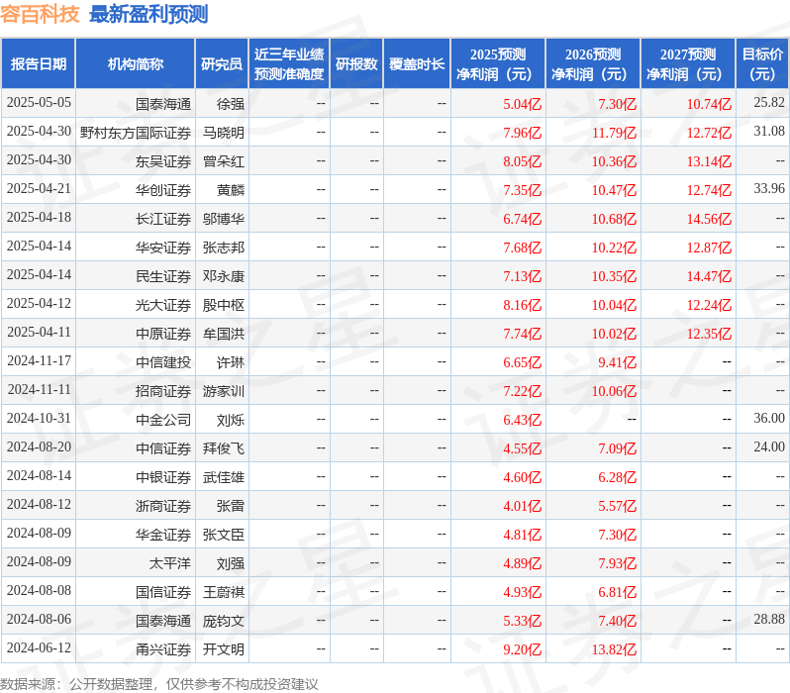Click date cell 2024-08-08
790x693 pixels.
tap(39, 591)
